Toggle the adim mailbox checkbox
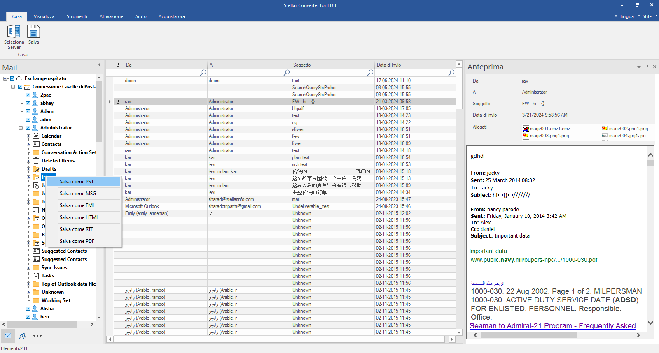Image resolution: width=659 pixels, height=353 pixels. (x=28, y=120)
